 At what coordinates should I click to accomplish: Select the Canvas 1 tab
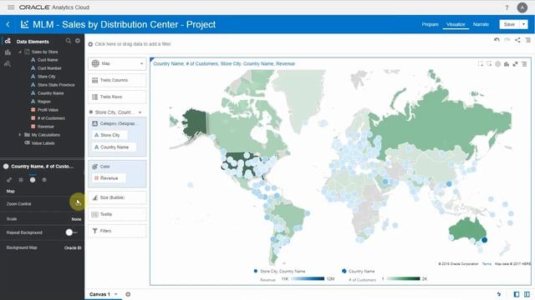[99, 294]
